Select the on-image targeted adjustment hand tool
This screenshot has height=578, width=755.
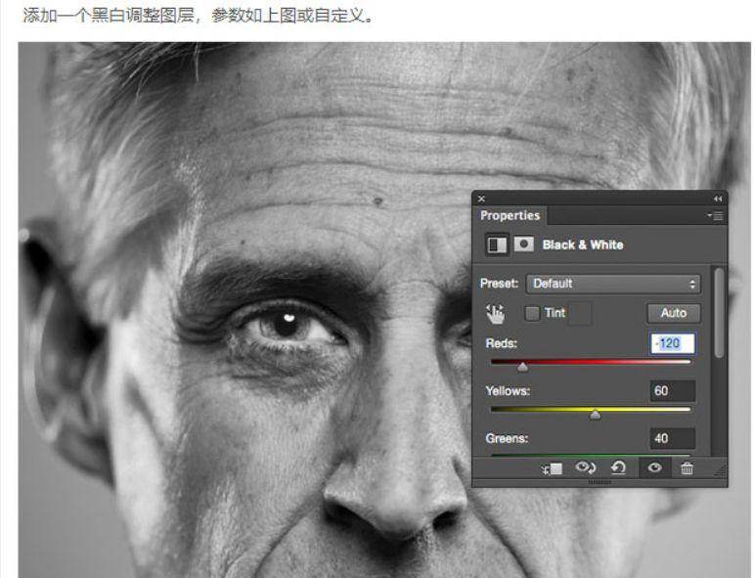pyautogui.click(x=495, y=313)
